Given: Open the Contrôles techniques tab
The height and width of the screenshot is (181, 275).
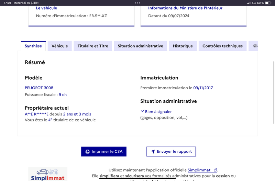Looking at the screenshot, I should 222,46.
